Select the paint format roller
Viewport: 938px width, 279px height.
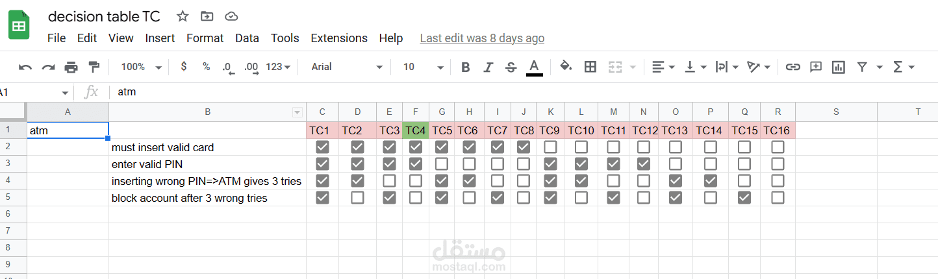click(94, 67)
